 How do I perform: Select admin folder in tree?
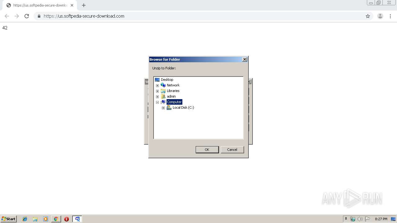click(x=171, y=96)
